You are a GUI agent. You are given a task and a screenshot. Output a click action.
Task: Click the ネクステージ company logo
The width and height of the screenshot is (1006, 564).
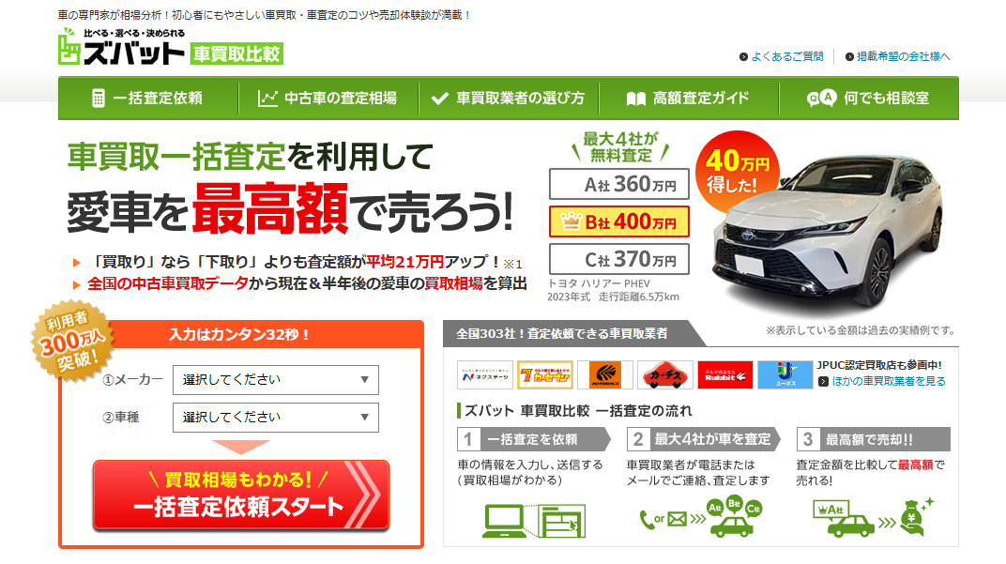(485, 374)
